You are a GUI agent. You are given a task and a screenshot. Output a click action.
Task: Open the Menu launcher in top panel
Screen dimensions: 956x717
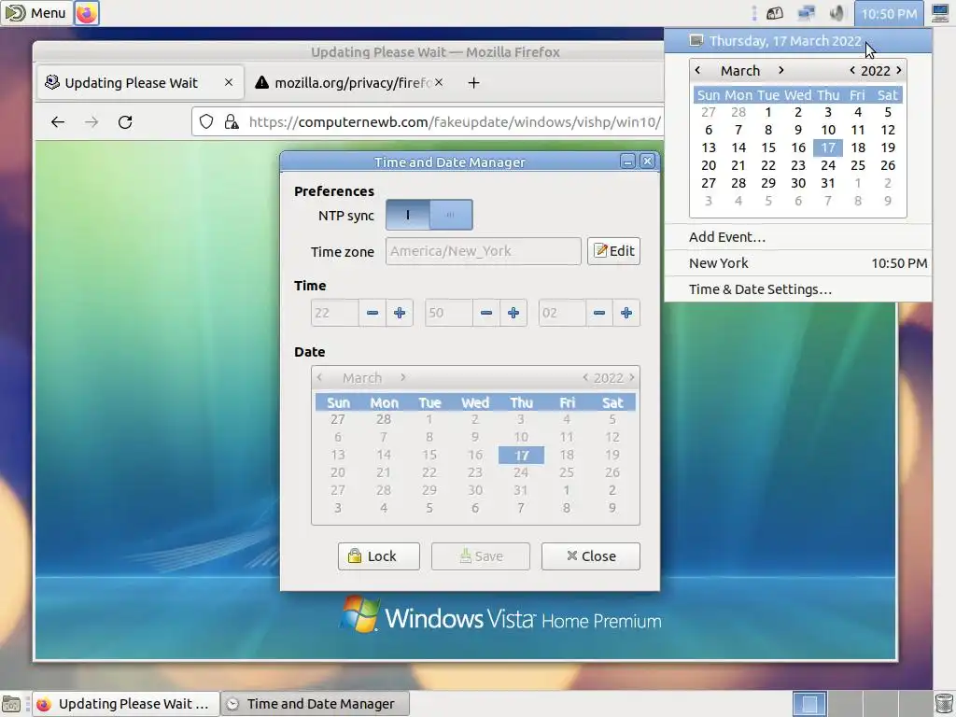(35, 13)
